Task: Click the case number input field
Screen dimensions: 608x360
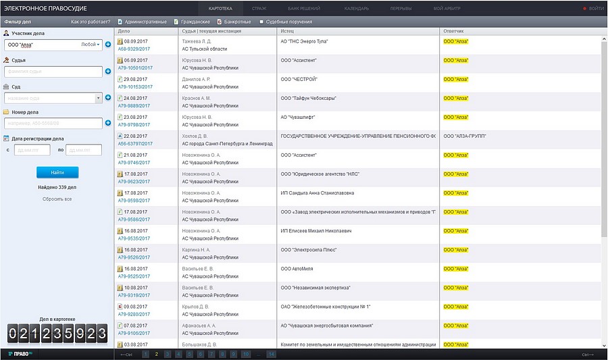Action: click(53, 123)
